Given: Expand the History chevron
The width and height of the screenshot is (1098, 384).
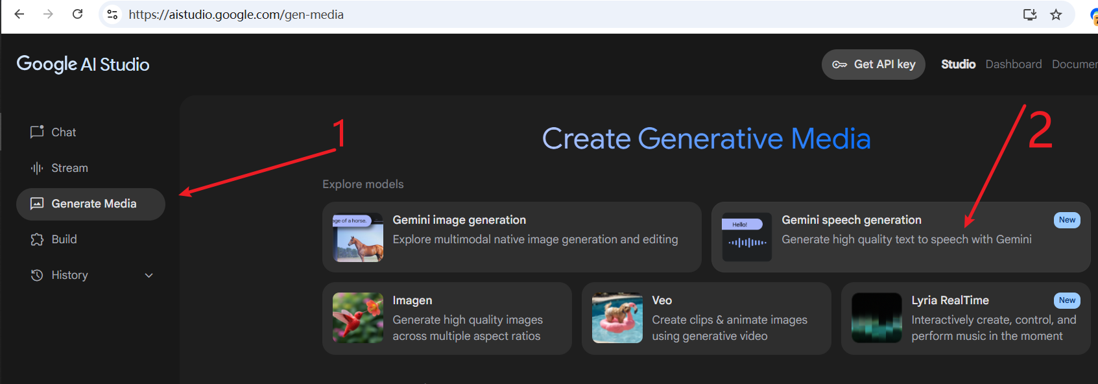Looking at the screenshot, I should click(149, 275).
